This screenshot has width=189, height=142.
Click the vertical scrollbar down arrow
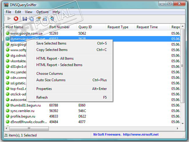pyautogui.click(x=183, y=124)
